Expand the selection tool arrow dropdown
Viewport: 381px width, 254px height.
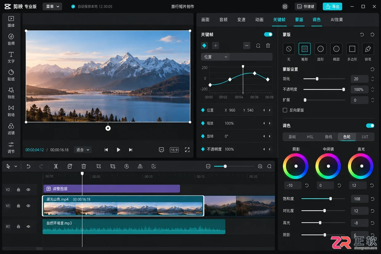(x=16, y=167)
